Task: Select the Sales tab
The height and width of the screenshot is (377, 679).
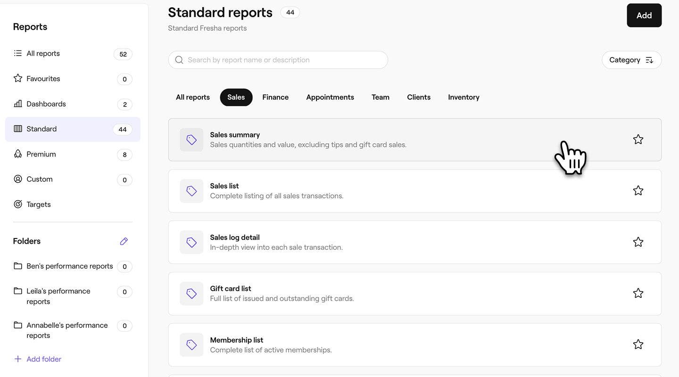Action: (x=236, y=97)
